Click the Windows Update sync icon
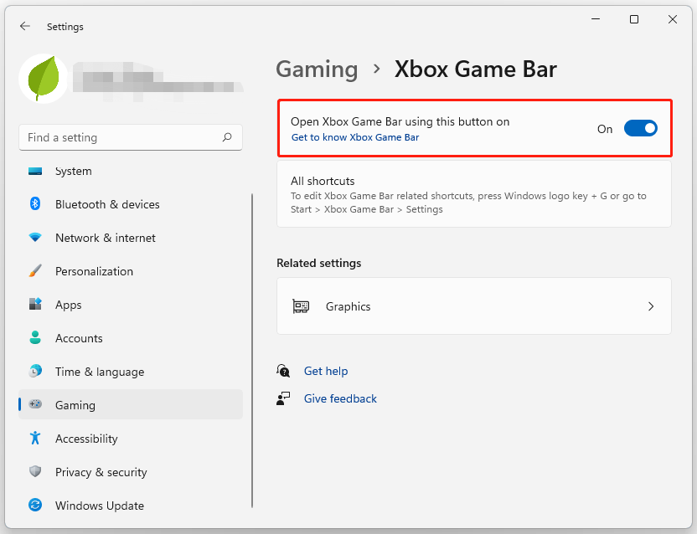Viewport: 697px width, 534px height. click(35, 506)
